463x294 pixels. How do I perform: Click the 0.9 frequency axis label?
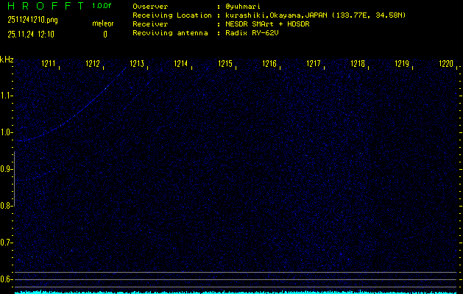pyautogui.click(x=7, y=169)
